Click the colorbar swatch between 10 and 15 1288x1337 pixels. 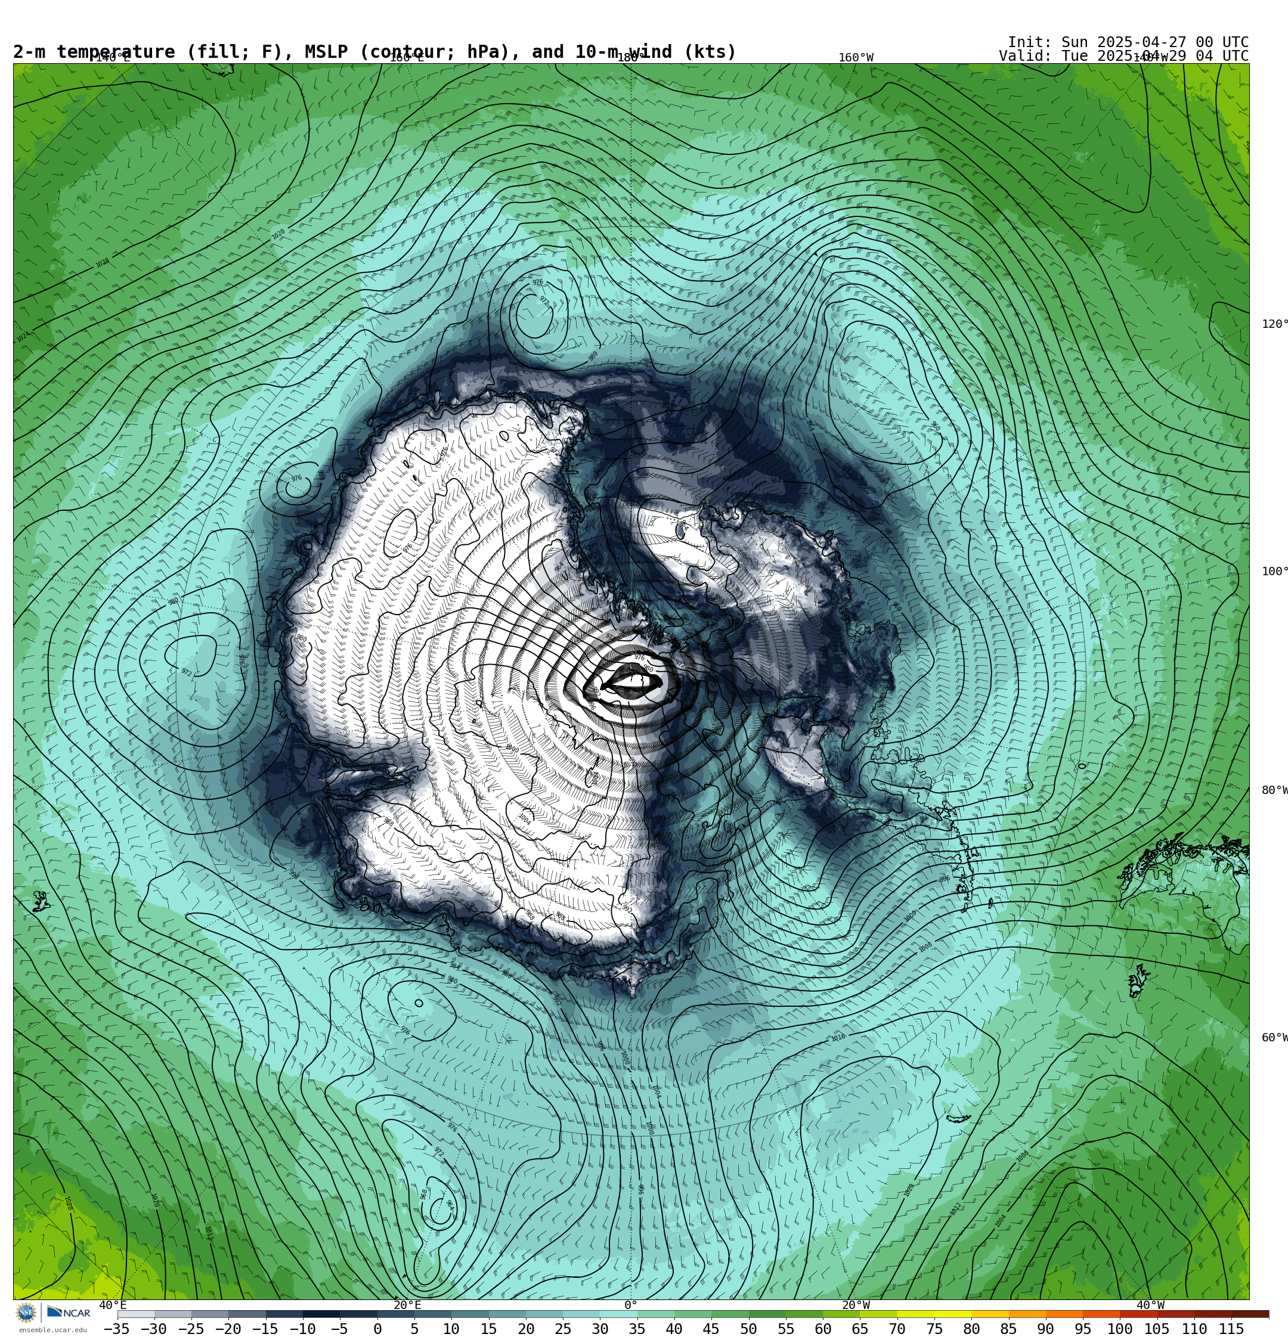[x=470, y=1314]
